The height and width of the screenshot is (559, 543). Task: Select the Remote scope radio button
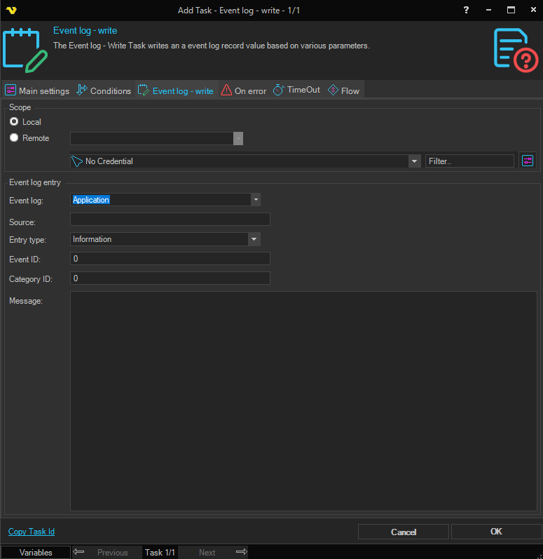[14, 138]
